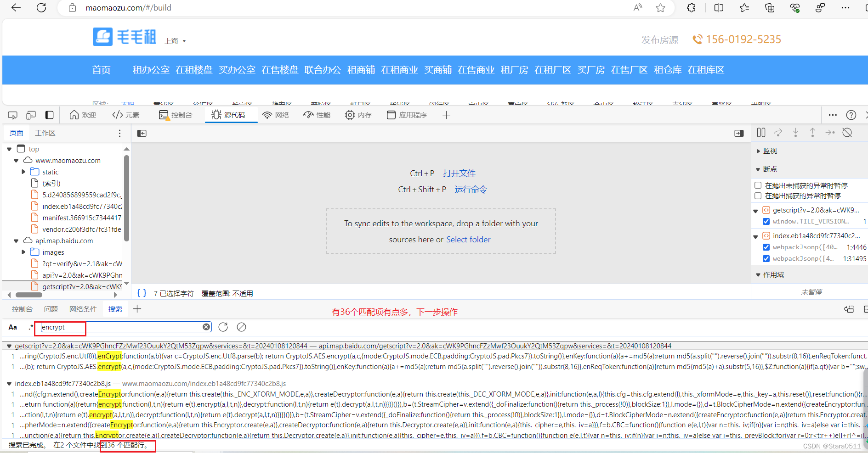Switch to 控制台 console tab in toolbar
Screen dimensions: 868x453
(176, 115)
